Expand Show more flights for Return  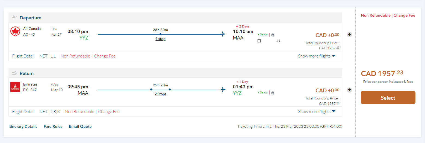(x=317, y=111)
